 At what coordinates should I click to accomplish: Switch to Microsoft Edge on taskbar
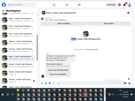[54, 90]
